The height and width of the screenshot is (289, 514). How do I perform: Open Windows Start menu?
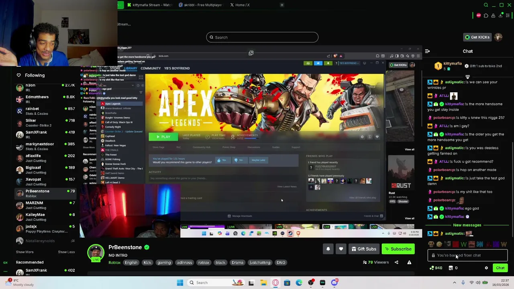[x=180, y=283]
